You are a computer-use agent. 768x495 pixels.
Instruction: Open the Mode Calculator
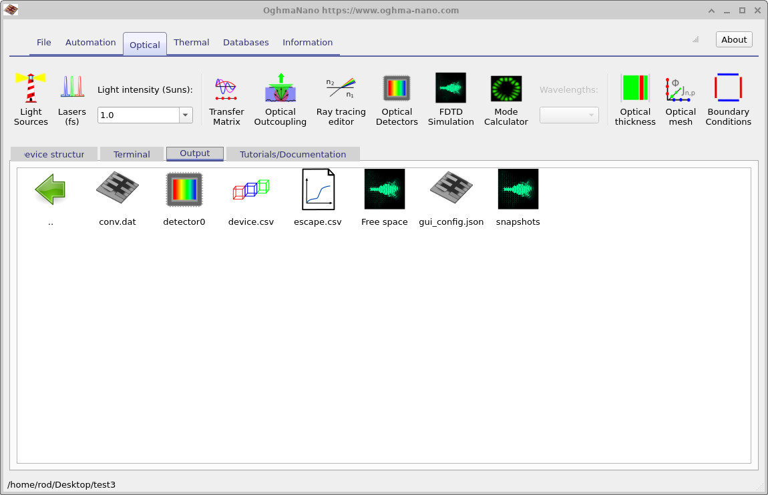[506, 99]
